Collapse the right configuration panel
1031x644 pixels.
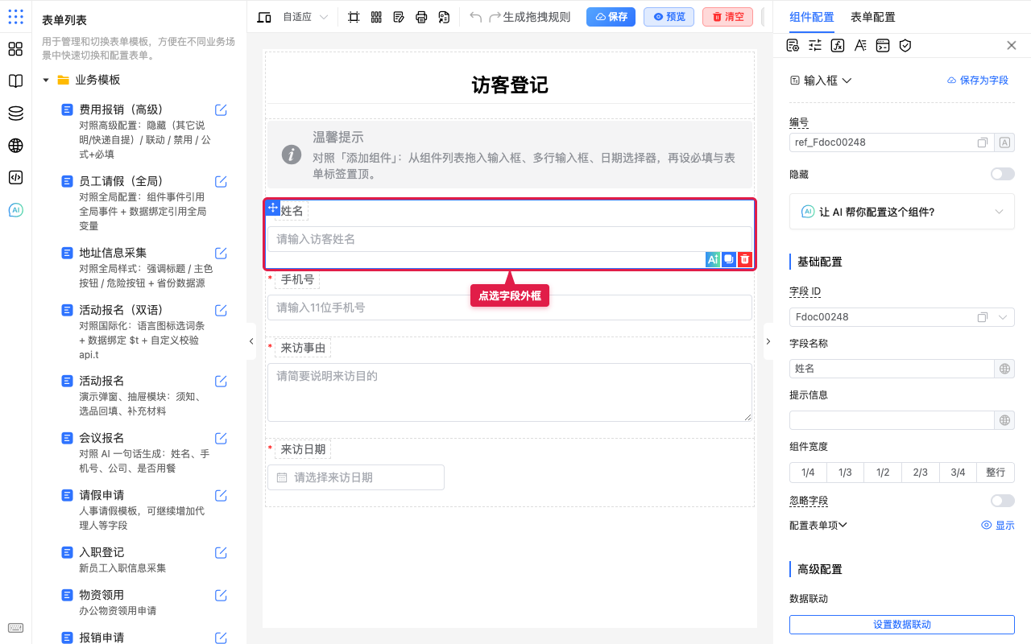pyautogui.click(x=768, y=341)
